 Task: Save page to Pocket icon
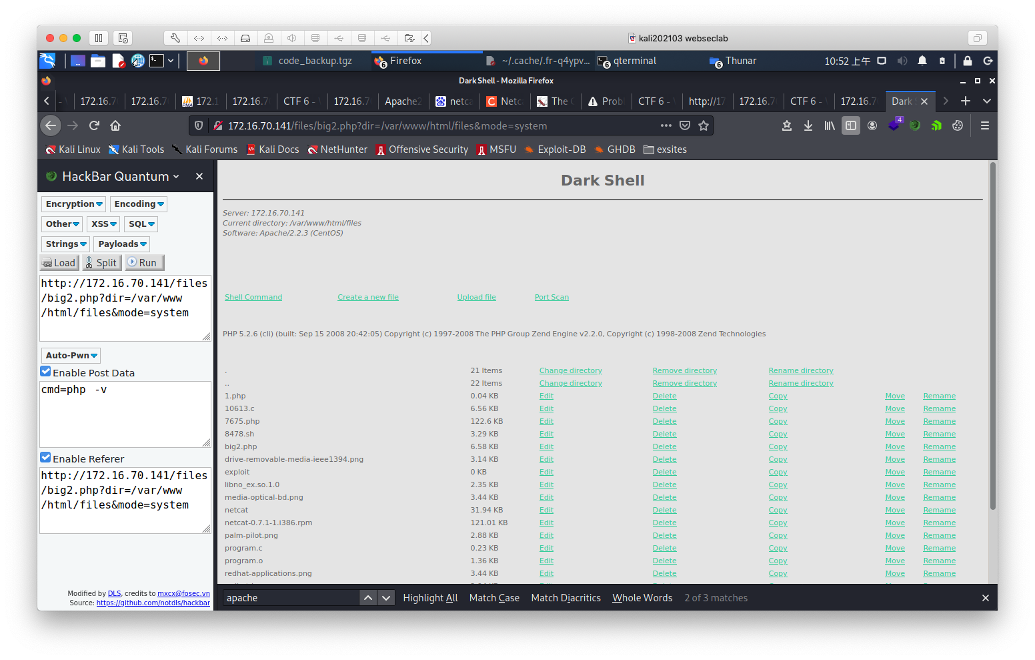pos(684,125)
